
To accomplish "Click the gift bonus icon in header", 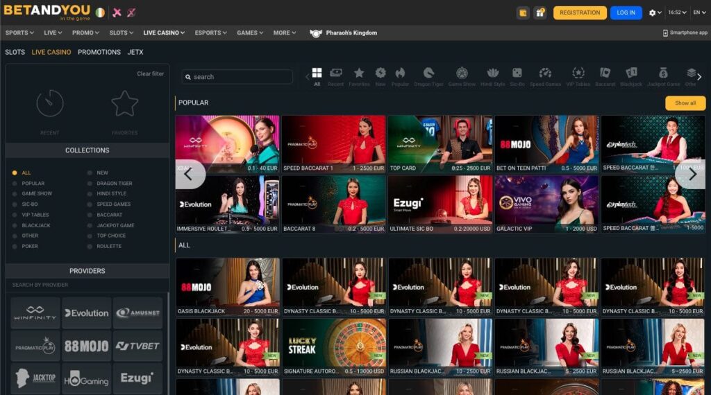I will tap(539, 12).
